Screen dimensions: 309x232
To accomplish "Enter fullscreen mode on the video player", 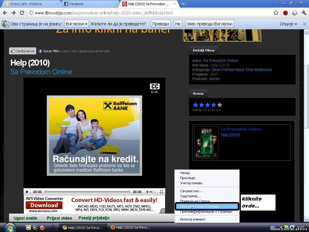I will tap(161, 192).
